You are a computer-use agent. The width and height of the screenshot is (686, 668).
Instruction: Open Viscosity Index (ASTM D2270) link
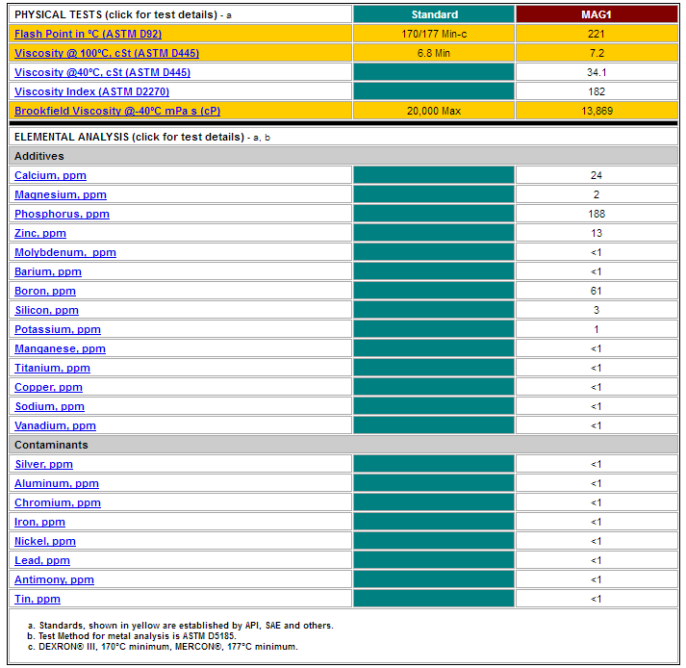click(91, 91)
